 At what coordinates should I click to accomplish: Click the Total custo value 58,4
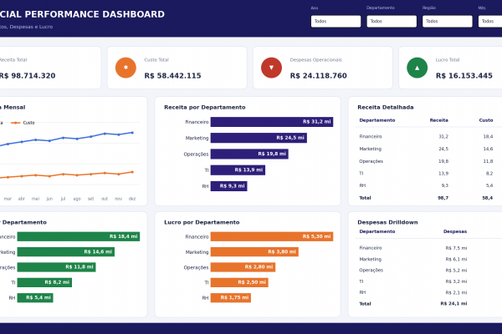tap(488, 198)
